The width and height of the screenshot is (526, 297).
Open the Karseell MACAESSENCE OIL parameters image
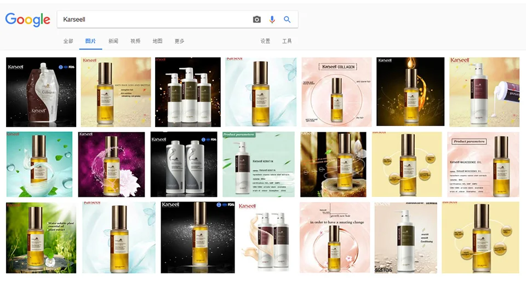click(483, 164)
